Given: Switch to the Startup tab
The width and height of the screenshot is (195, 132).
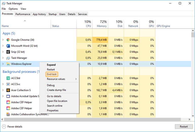Looking at the screenshot, I should [x=53, y=14].
